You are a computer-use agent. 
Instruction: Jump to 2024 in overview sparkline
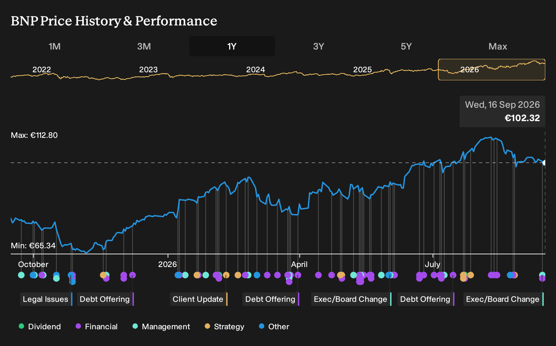256,70
